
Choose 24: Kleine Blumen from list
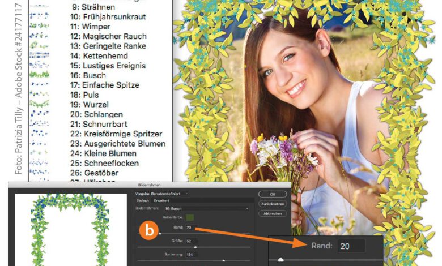[x=103, y=153]
